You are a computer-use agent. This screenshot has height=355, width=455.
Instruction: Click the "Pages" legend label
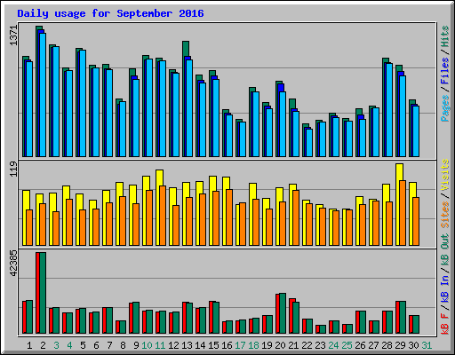coord(444,108)
